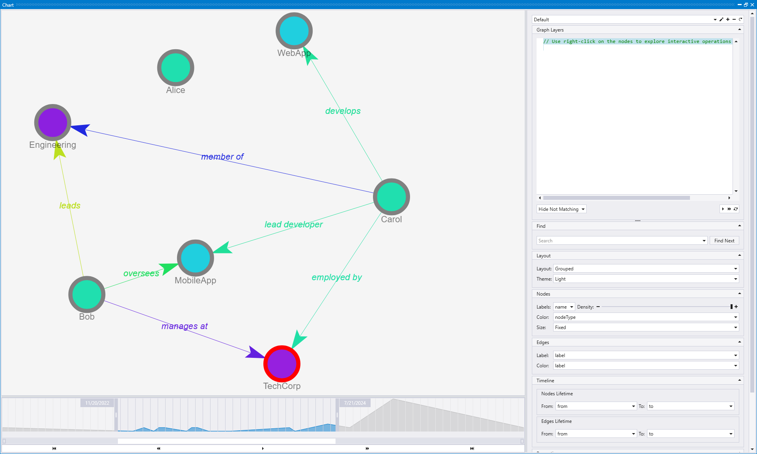
Task: Increase node label density with plus
Action: (x=736, y=307)
